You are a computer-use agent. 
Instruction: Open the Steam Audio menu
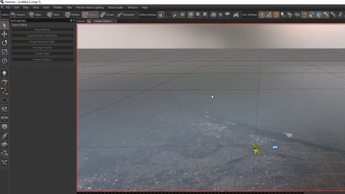[115, 8]
